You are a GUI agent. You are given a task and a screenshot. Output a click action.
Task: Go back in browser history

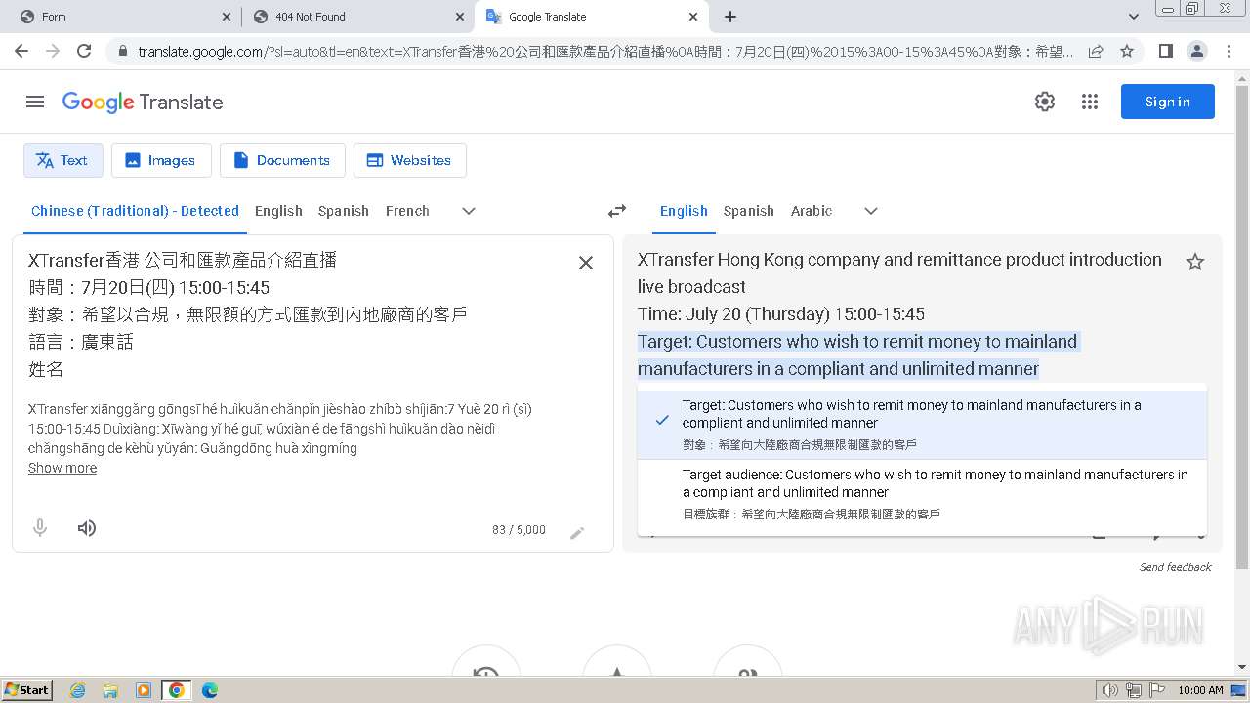[21, 51]
